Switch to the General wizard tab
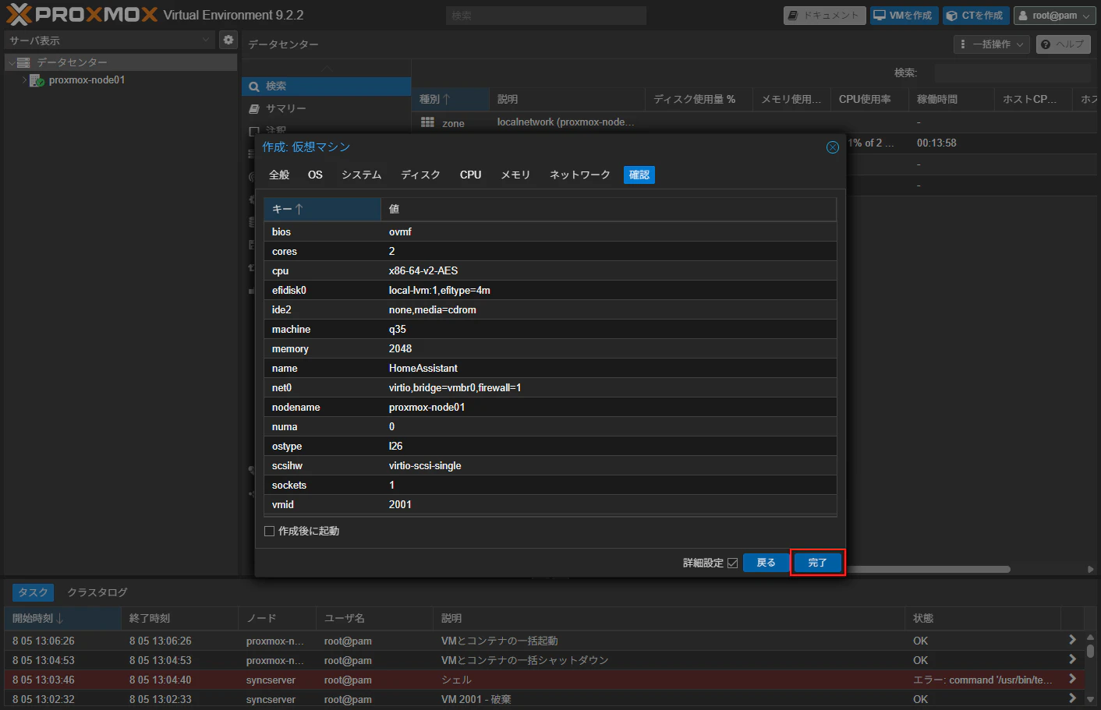The image size is (1101, 710). tap(279, 175)
